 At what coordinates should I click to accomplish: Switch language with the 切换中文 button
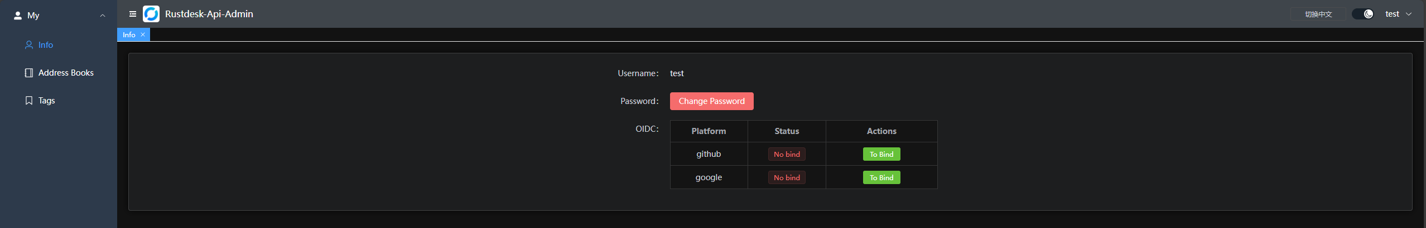click(x=1318, y=14)
